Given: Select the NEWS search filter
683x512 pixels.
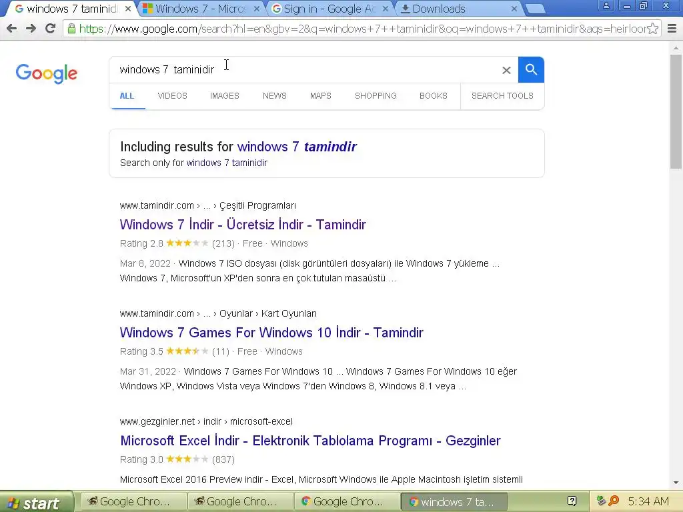Looking at the screenshot, I should (x=274, y=96).
